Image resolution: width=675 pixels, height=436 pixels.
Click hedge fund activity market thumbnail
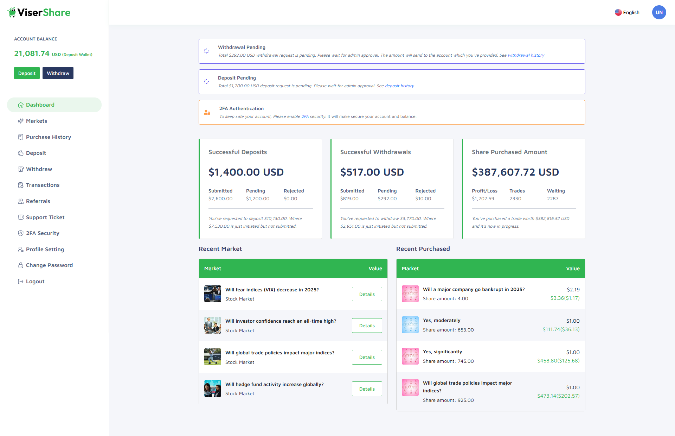coord(213,388)
